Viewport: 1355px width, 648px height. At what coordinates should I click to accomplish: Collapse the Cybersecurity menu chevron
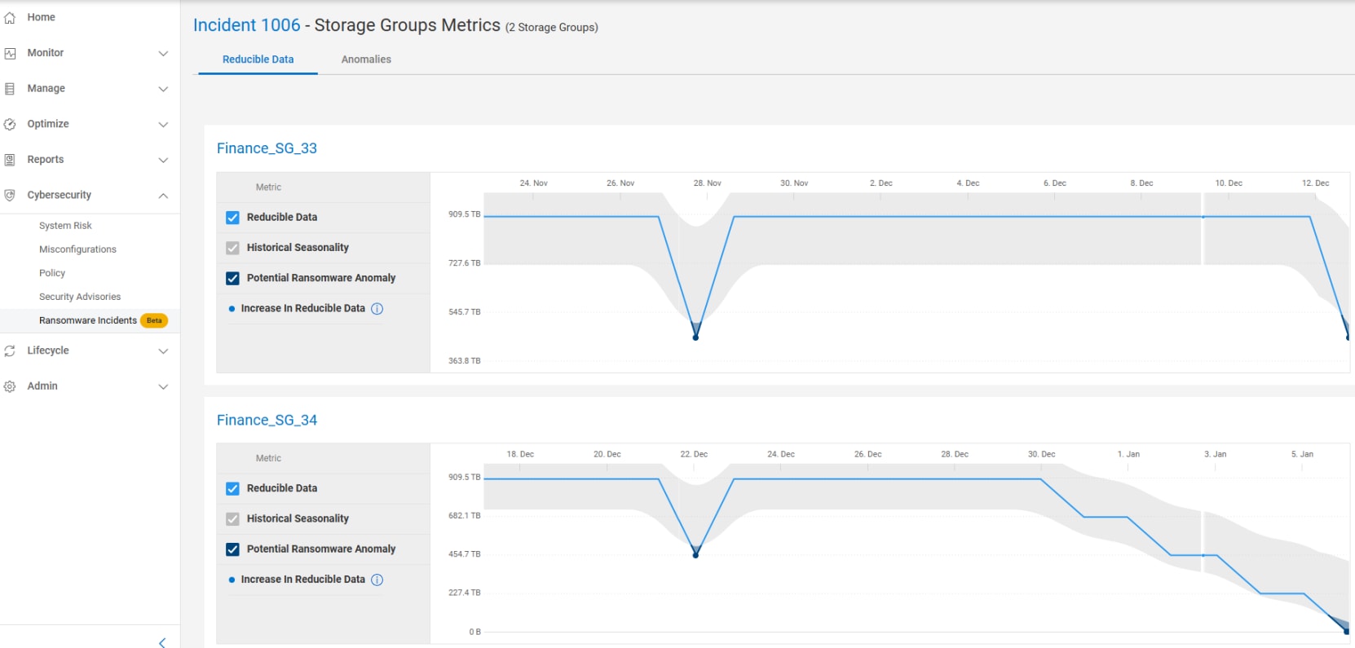click(163, 196)
